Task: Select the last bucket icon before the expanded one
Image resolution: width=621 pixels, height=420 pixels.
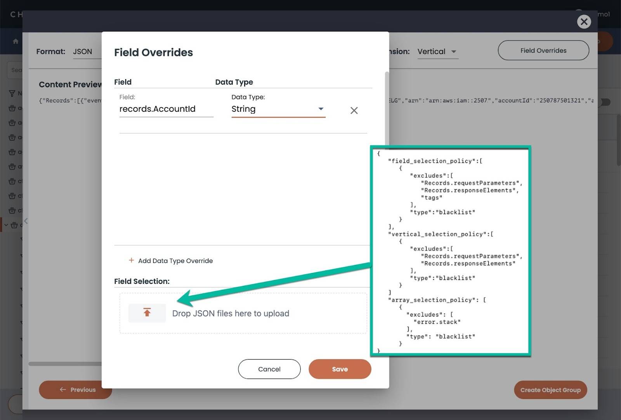Action: (x=12, y=210)
